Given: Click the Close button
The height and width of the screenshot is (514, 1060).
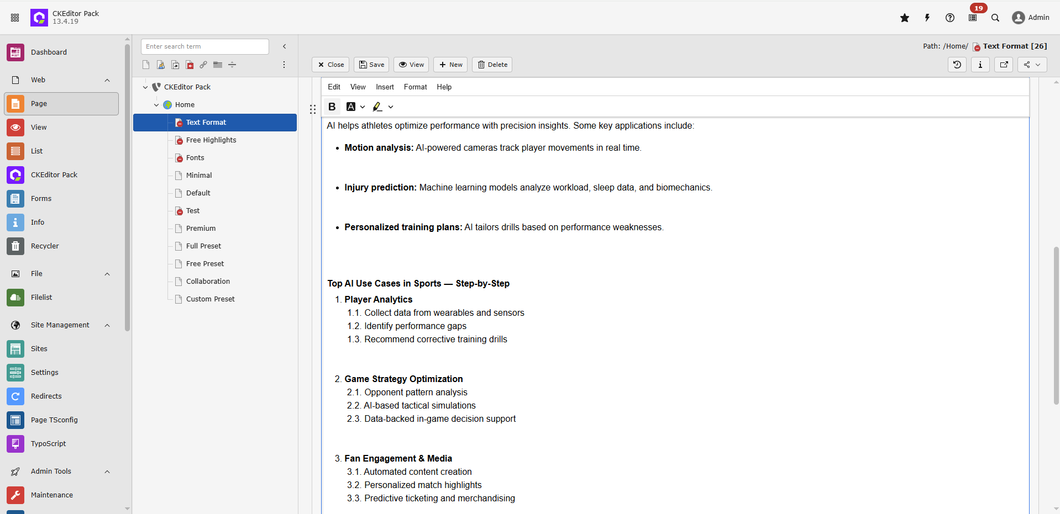Looking at the screenshot, I should tap(330, 65).
